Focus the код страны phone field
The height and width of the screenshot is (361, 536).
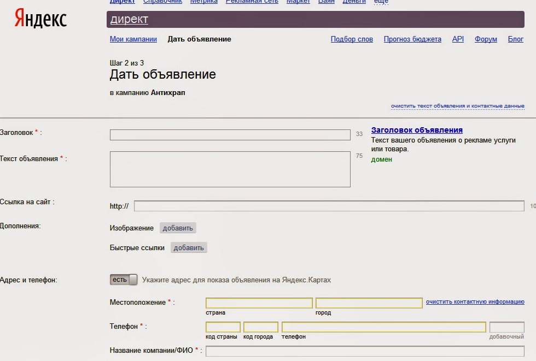(x=223, y=327)
